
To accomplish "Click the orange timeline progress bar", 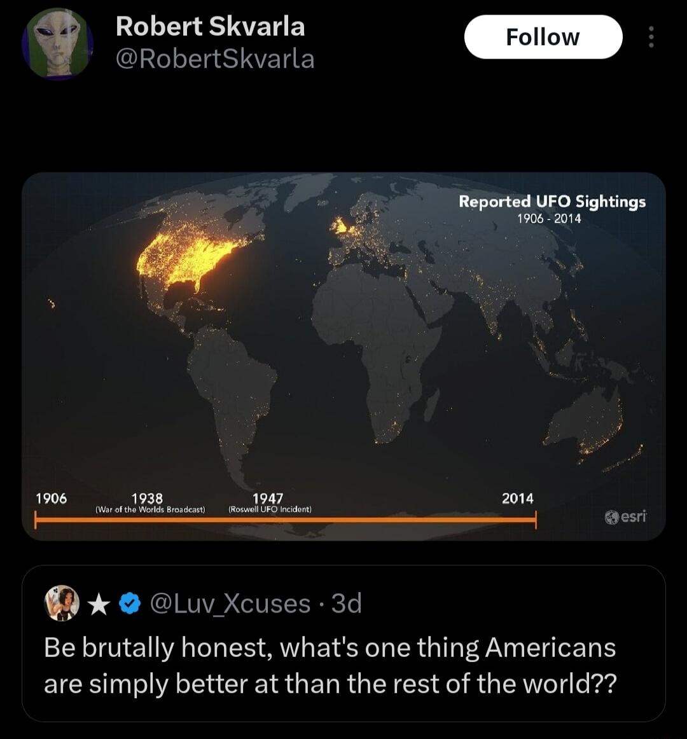I will [286, 521].
